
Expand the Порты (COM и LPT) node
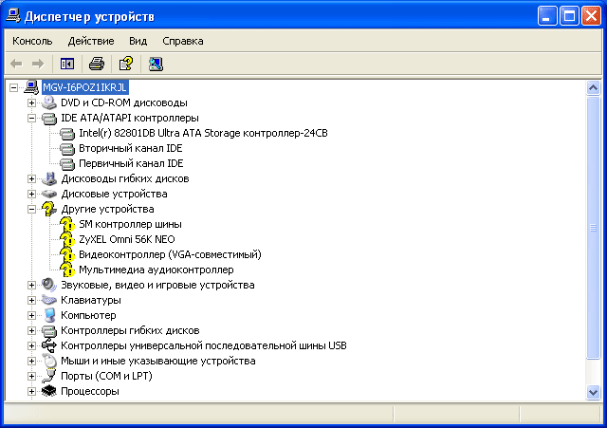coord(31,376)
